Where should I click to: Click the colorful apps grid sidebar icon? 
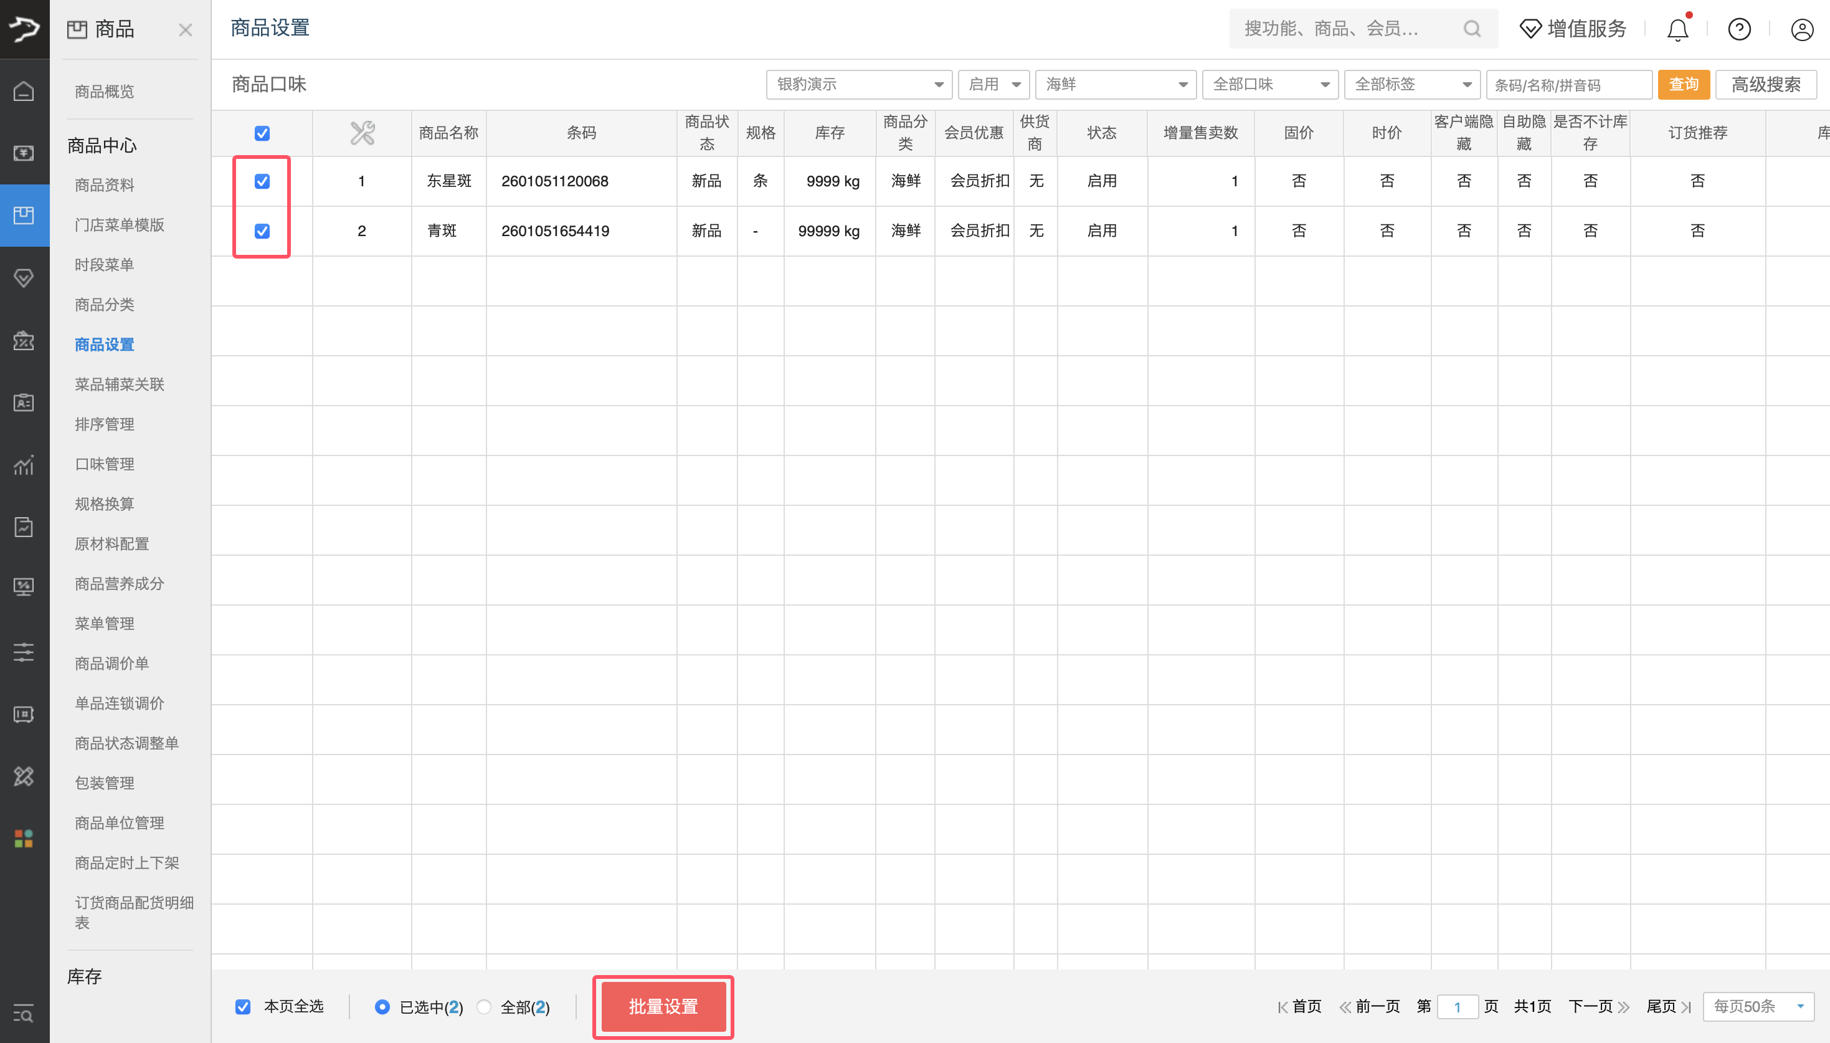coord(24,838)
